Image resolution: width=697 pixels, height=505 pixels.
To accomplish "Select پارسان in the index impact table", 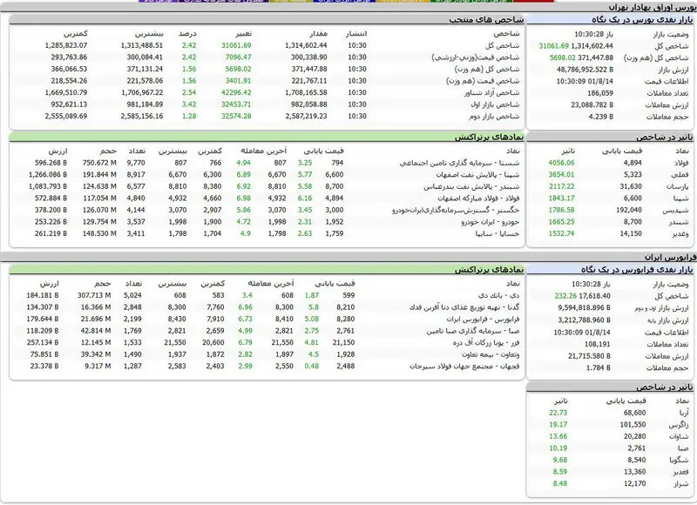I will tap(677, 186).
